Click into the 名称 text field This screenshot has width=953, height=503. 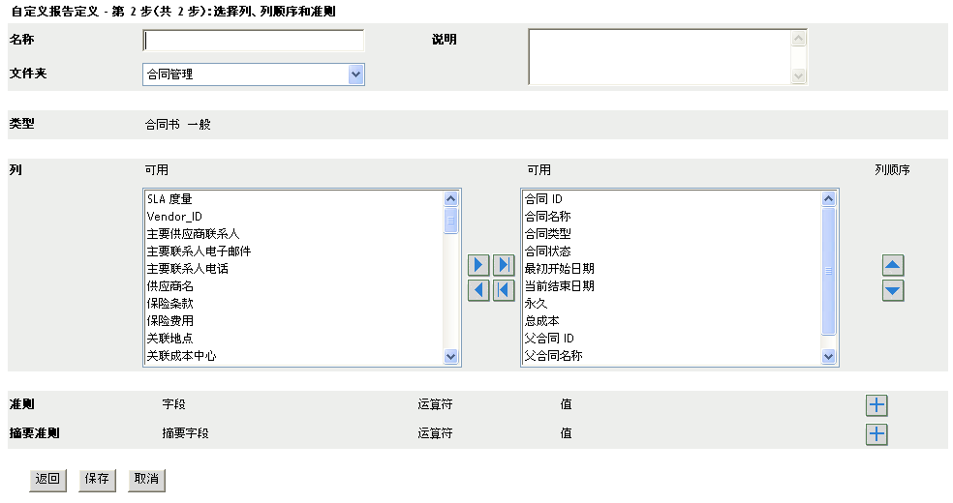point(254,41)
